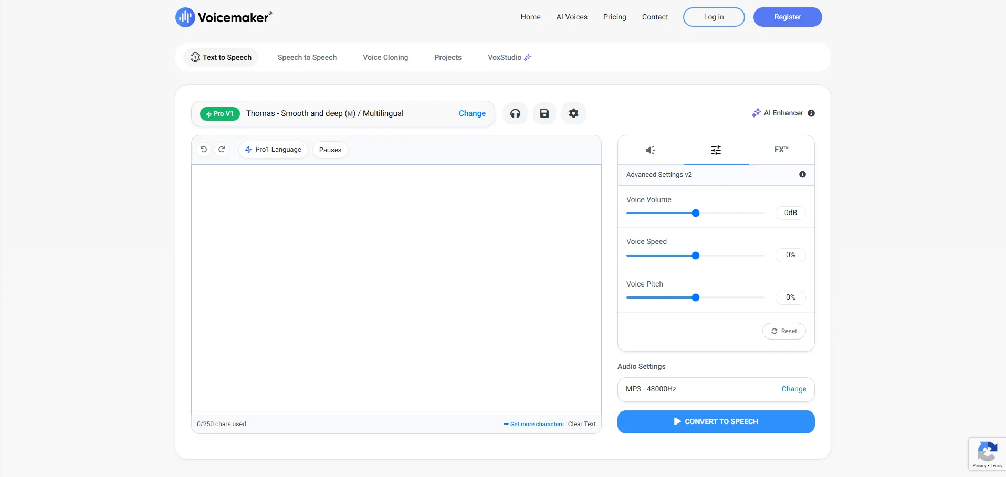The width and height of the screenshot is (1006, 477).
Task: Open the gear settings icon
Action: (x=573, y=113)
